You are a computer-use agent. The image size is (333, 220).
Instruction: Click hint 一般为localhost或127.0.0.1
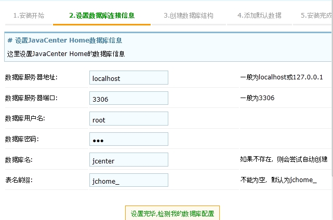pos(282,77)
